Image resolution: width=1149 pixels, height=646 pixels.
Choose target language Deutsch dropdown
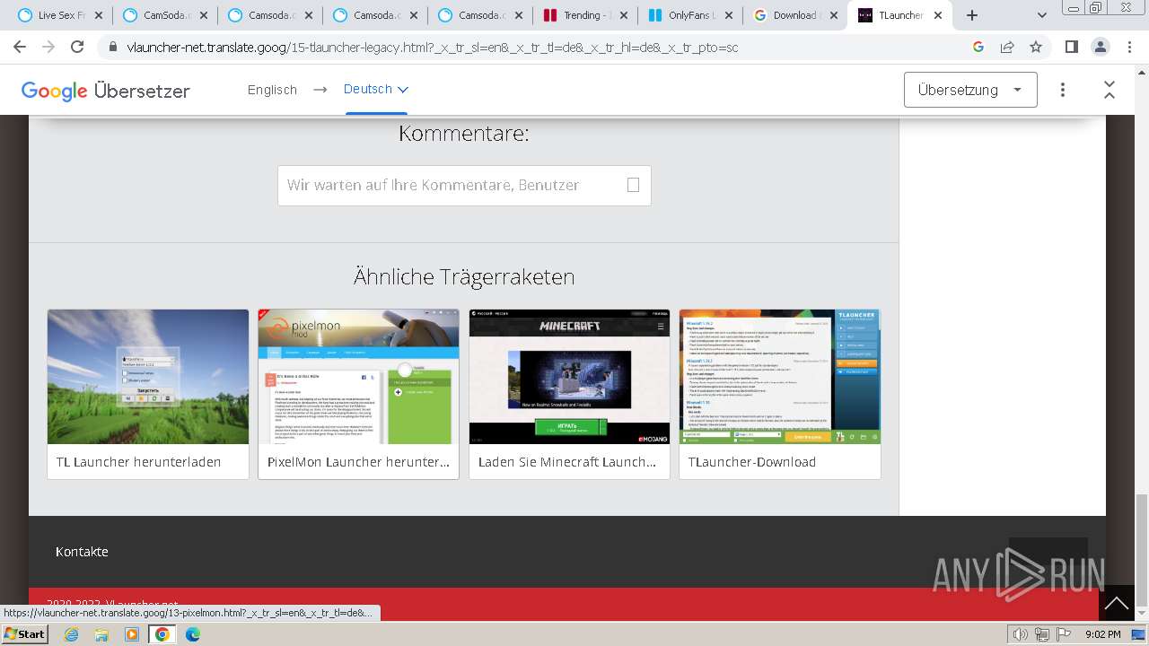point(376,89)
